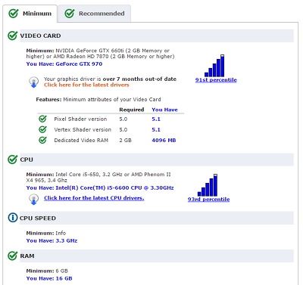303x285 pixels.
Task: Click the VIDEO CARD pass checkmark icon
Action: 12,36
